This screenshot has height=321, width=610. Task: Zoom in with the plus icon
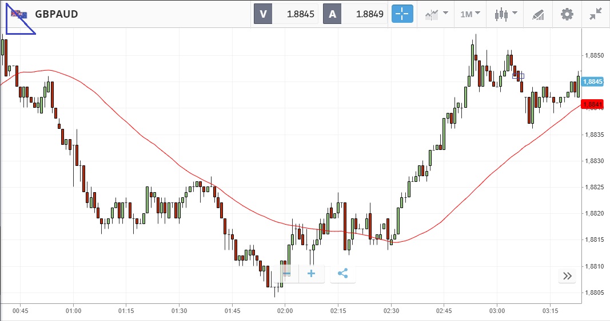(x=311, y=274)
